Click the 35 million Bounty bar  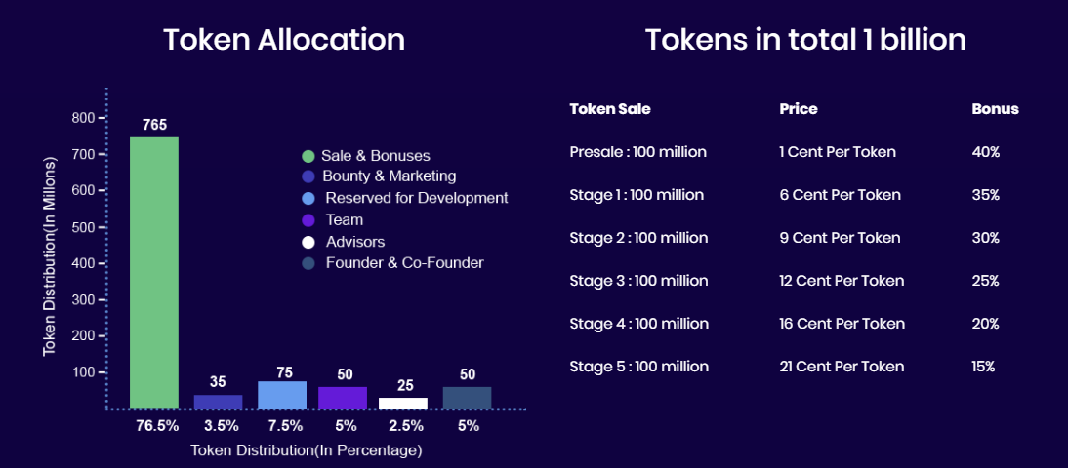(218, 402)
